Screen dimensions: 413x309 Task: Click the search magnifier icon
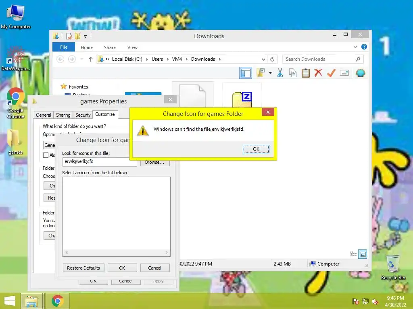click(x=358, y=59)
